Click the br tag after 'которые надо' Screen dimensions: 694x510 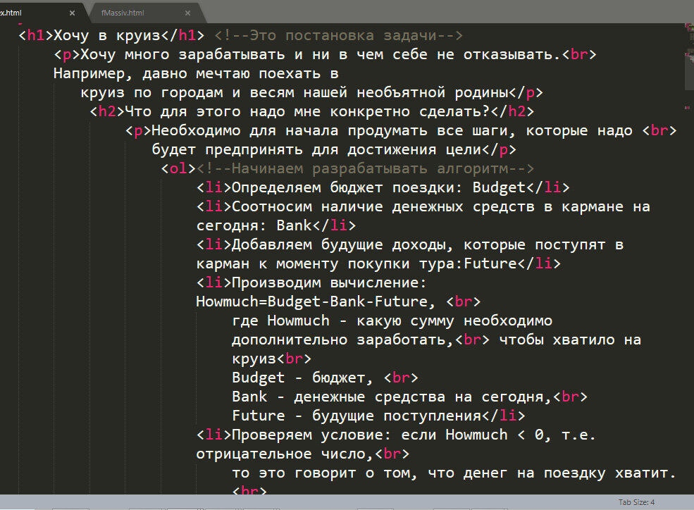[x=659, y=130]
